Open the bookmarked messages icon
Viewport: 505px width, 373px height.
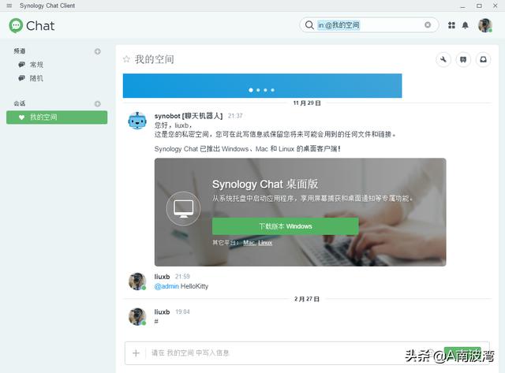pyautogui.click(x=463, y=60)
